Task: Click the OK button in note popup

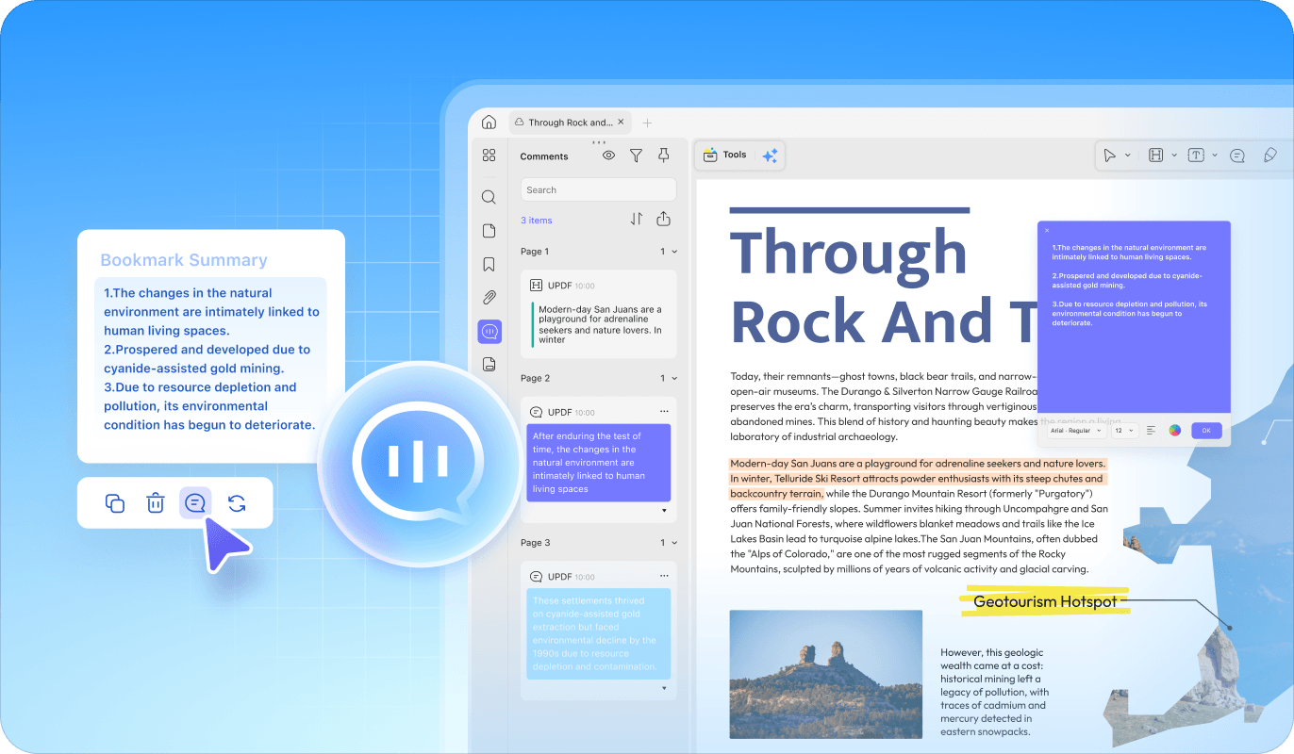Action: click(1206, 430)
